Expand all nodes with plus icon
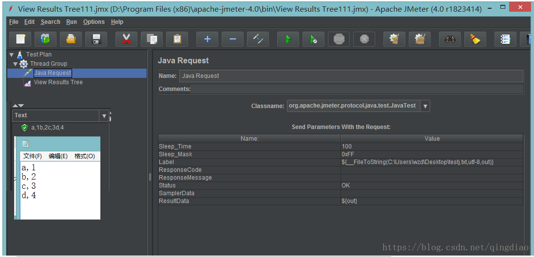Screen dimensions: 534x257 click(x=207, y=39)
